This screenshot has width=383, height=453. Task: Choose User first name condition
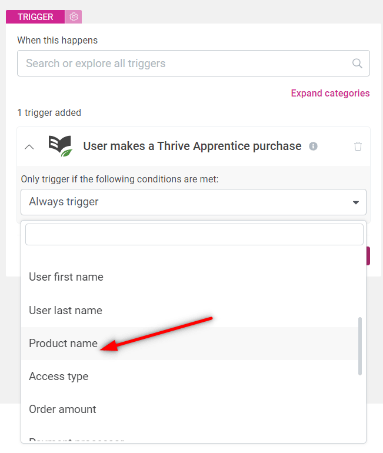(66, 277)
